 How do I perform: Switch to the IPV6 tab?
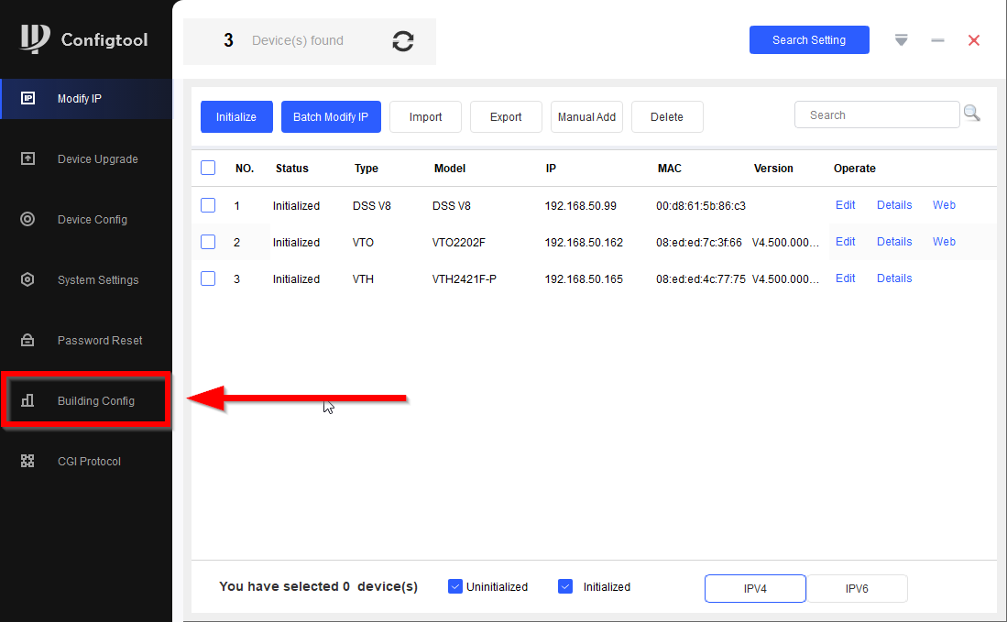[857, 589]
